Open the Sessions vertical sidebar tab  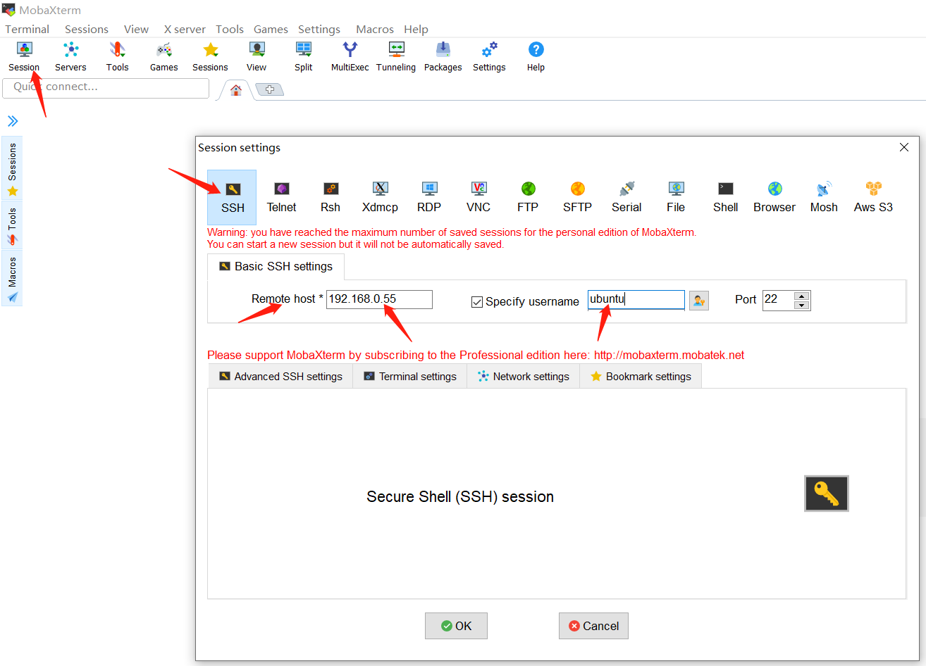click(x=12, y=168)
